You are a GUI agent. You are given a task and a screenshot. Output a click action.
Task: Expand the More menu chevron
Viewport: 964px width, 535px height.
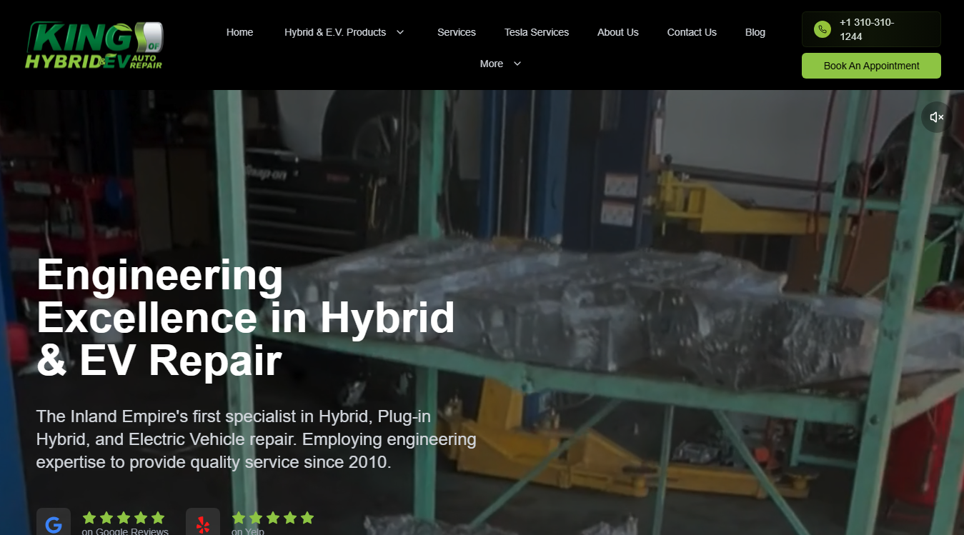point(517,64)
